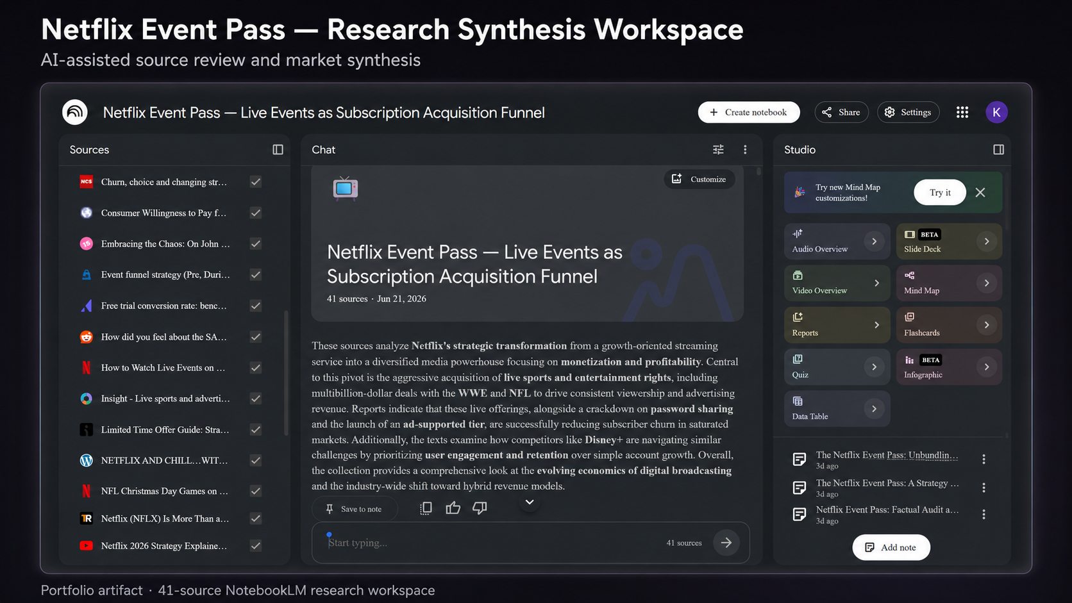The image size is (1072, 603).
Task: Open source Insight - Live sports and advertising
Action: point(165,399)
